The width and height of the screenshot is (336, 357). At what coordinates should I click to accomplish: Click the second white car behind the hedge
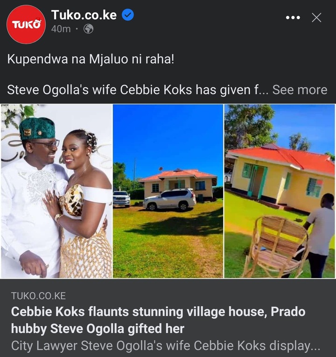pos(121,199)
